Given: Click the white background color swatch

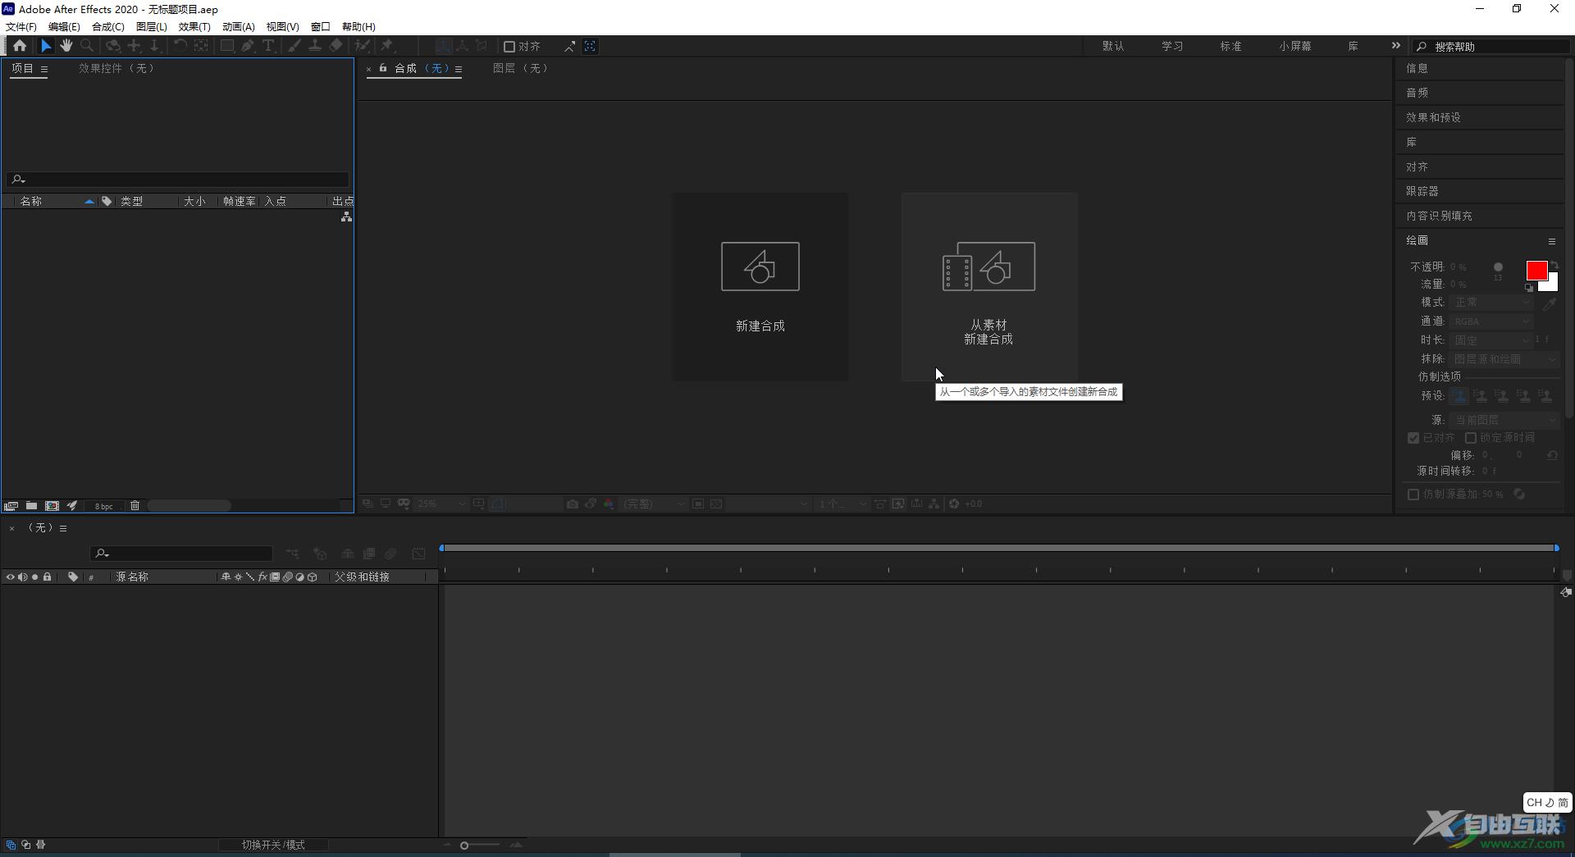Looking at the screenshot, I should click(x=1550, y=284).
